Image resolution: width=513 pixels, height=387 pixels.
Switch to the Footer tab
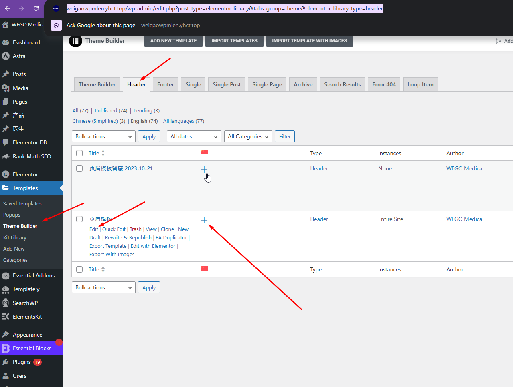pyautogui.click(x=165, y=84)
